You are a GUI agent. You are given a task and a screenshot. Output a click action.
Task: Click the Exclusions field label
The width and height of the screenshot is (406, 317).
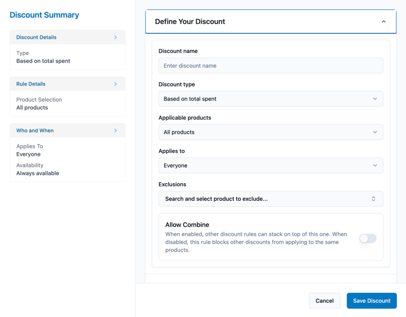[x=172, y=184]
